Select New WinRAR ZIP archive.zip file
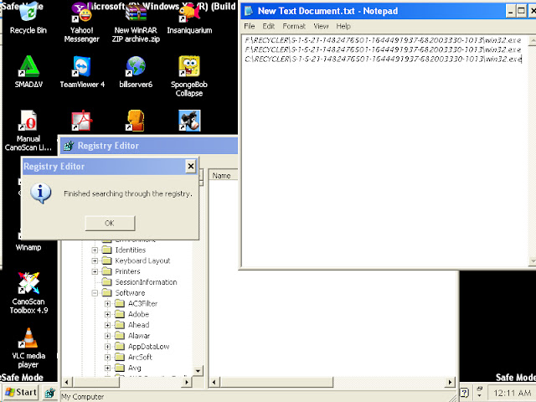Screen dimensions: 536x402 (x=136, y=21)
